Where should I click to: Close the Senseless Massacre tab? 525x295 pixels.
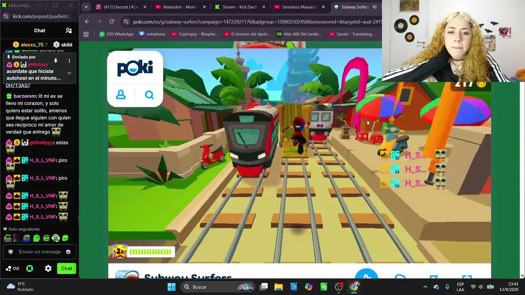pyautogui.click(x=323, y=7)
